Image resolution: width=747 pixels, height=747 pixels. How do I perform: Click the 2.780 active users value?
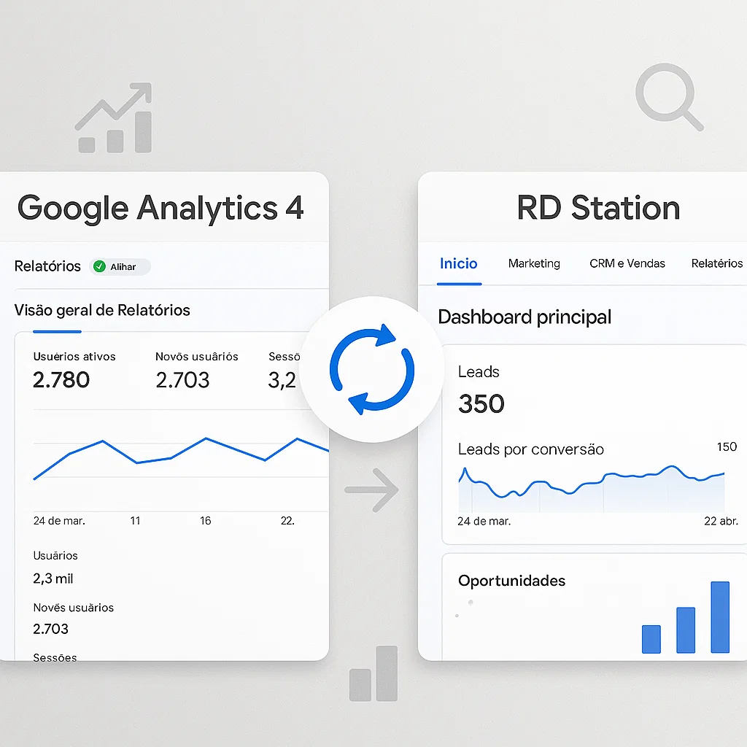(61, 379)
